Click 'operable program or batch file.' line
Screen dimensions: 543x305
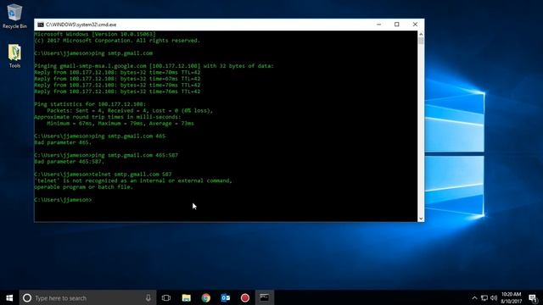coord(83,187)
